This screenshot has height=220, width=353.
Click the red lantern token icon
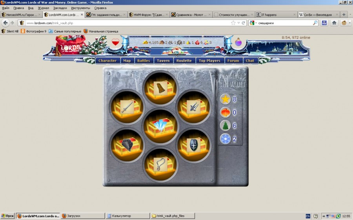(226, 112)
